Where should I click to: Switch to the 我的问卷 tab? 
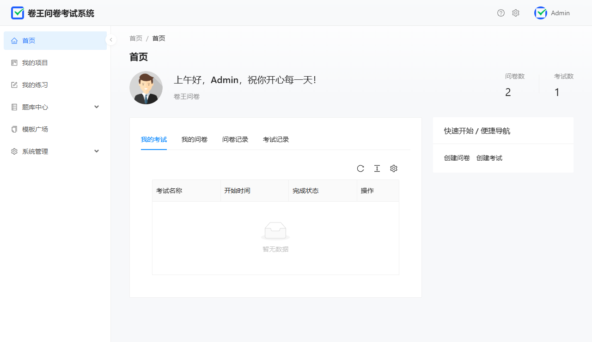click(x=195, y=139)
